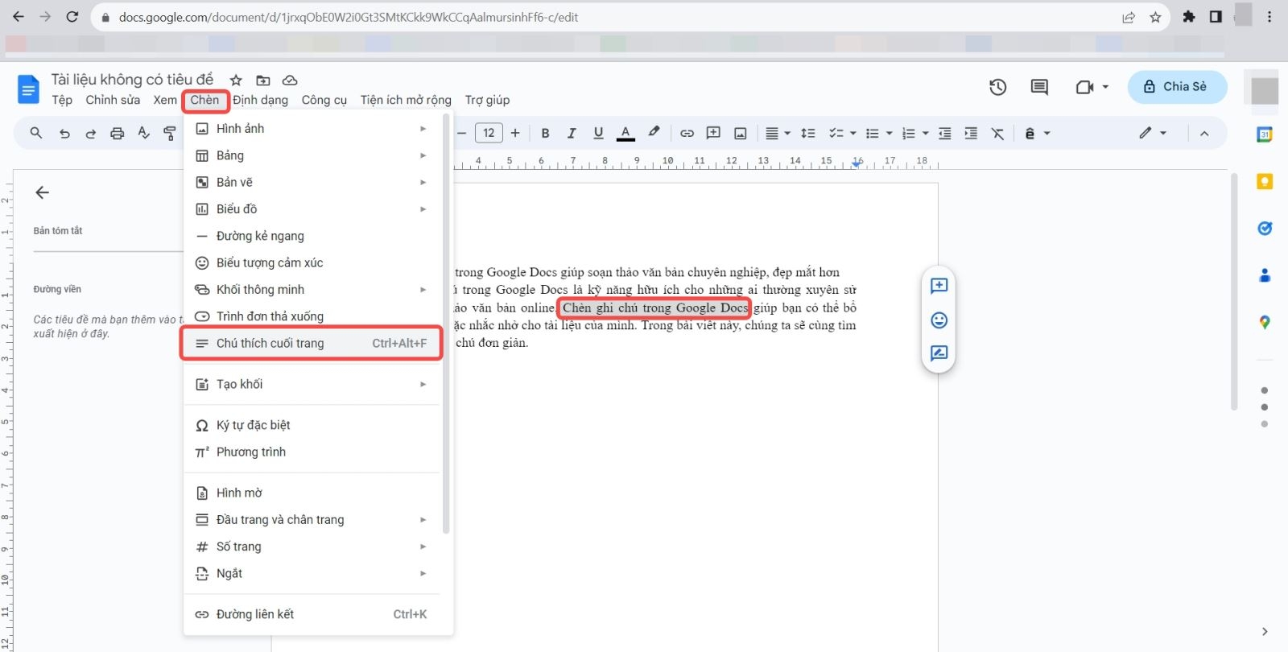This screenshot has height=652, width=1288.
Task: Activate the paint format tool
Action: pos(170,134)
